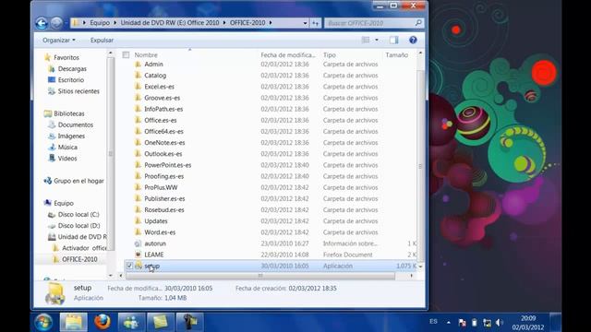Sort by the Tamaño column header

coord(396,55)
